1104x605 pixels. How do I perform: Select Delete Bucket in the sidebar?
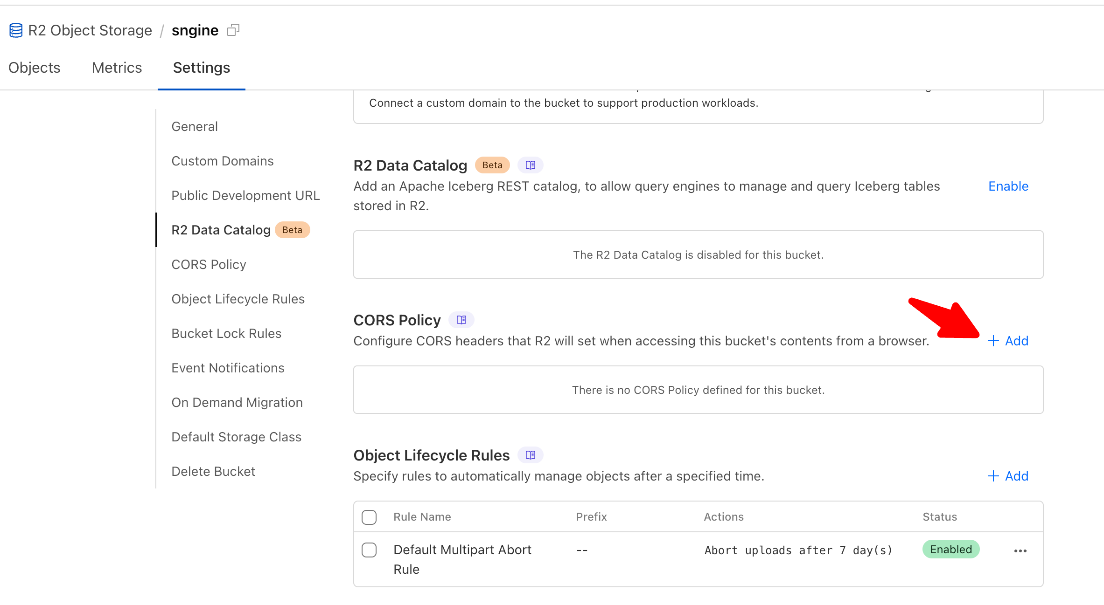(x=213, y=471)
